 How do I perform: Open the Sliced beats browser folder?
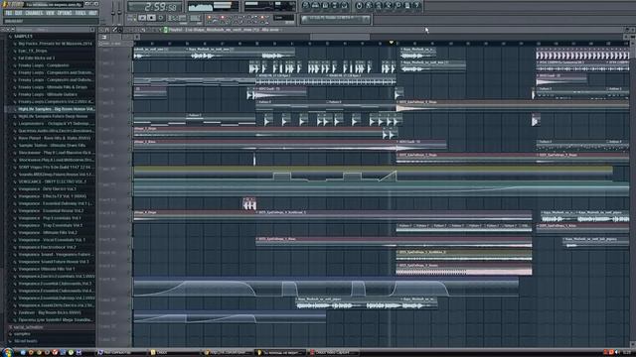click(23, 341)
